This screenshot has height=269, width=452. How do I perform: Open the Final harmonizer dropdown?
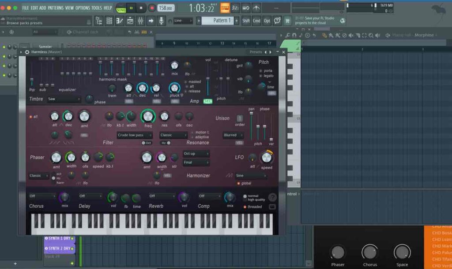tap(196, 162)
